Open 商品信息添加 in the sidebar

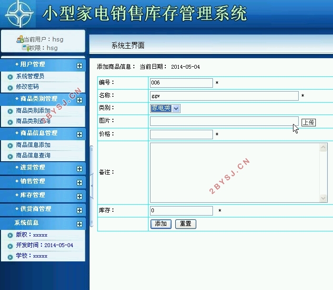[x=33, y=145]
